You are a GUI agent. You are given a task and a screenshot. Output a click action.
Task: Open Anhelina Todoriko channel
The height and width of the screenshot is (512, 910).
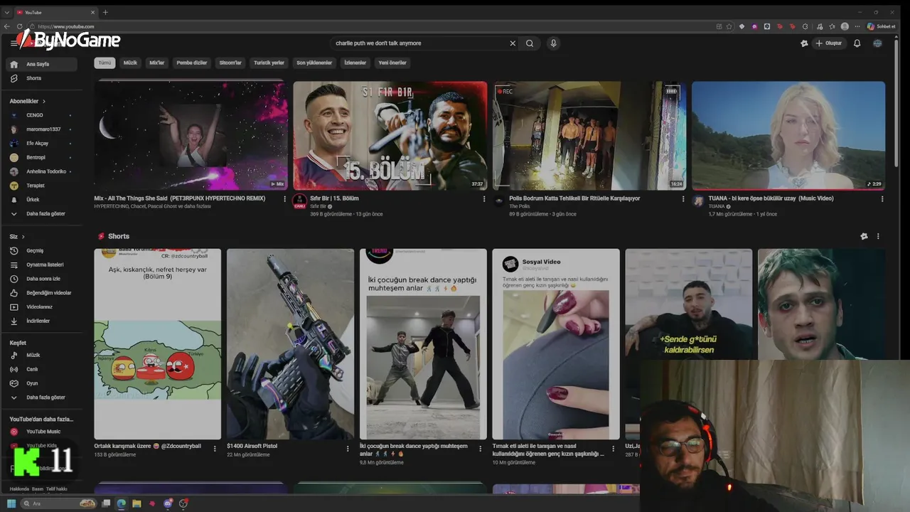(41, 171)
